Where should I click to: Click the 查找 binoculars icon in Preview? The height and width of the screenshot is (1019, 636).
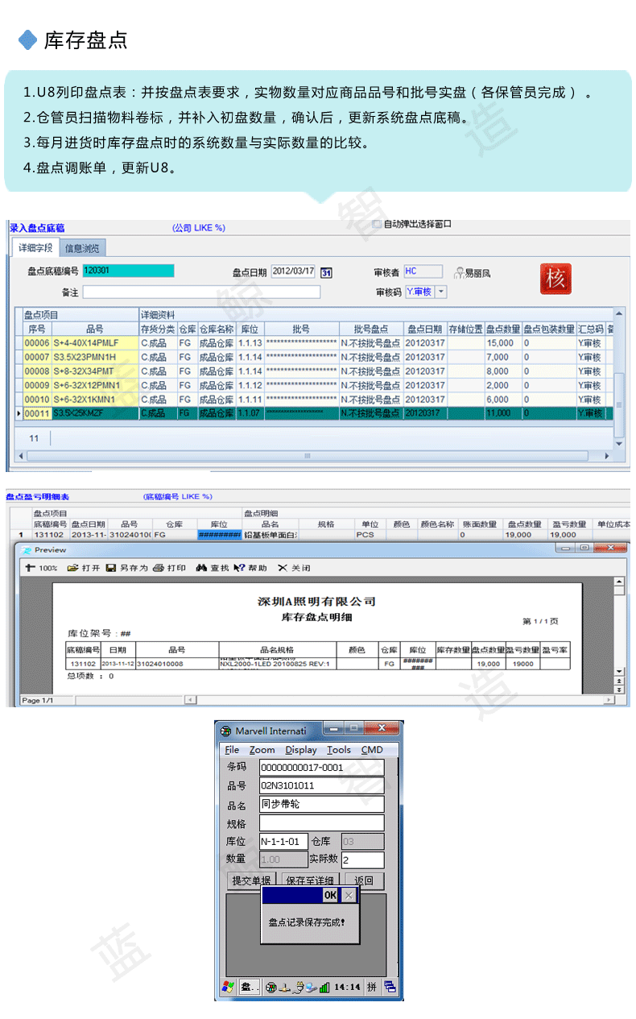(x=201, y=568)
